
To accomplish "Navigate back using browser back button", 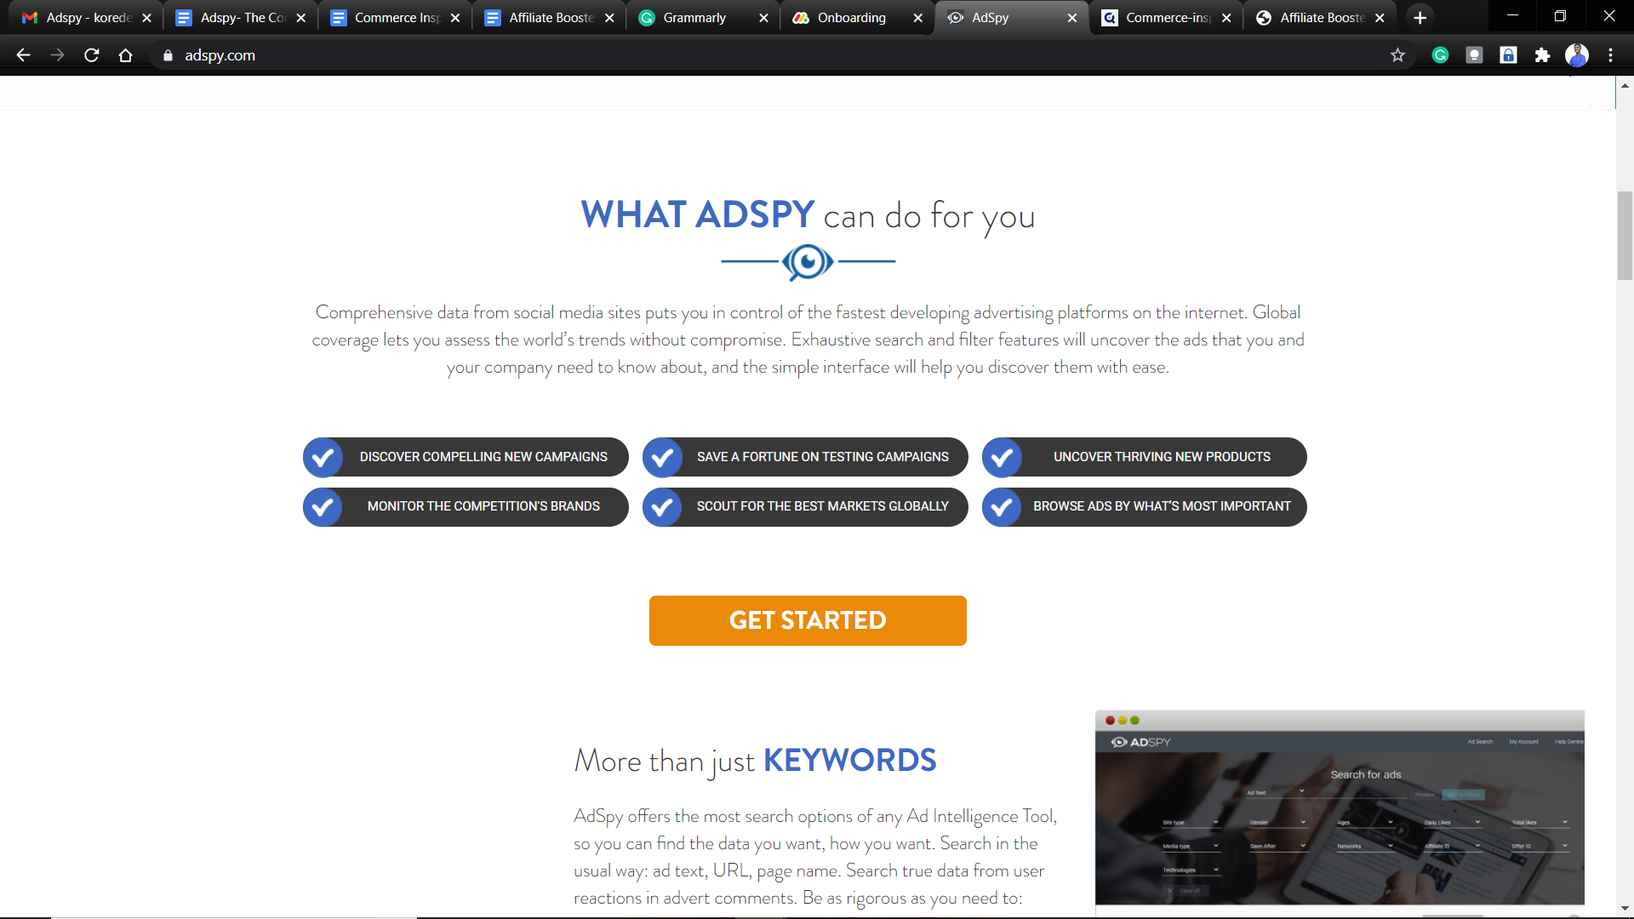I will pos(24,55).
